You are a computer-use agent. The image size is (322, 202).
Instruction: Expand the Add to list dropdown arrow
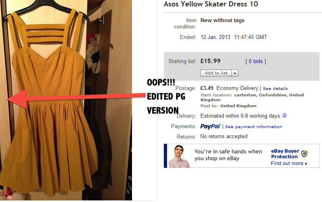tap(235, 73)
